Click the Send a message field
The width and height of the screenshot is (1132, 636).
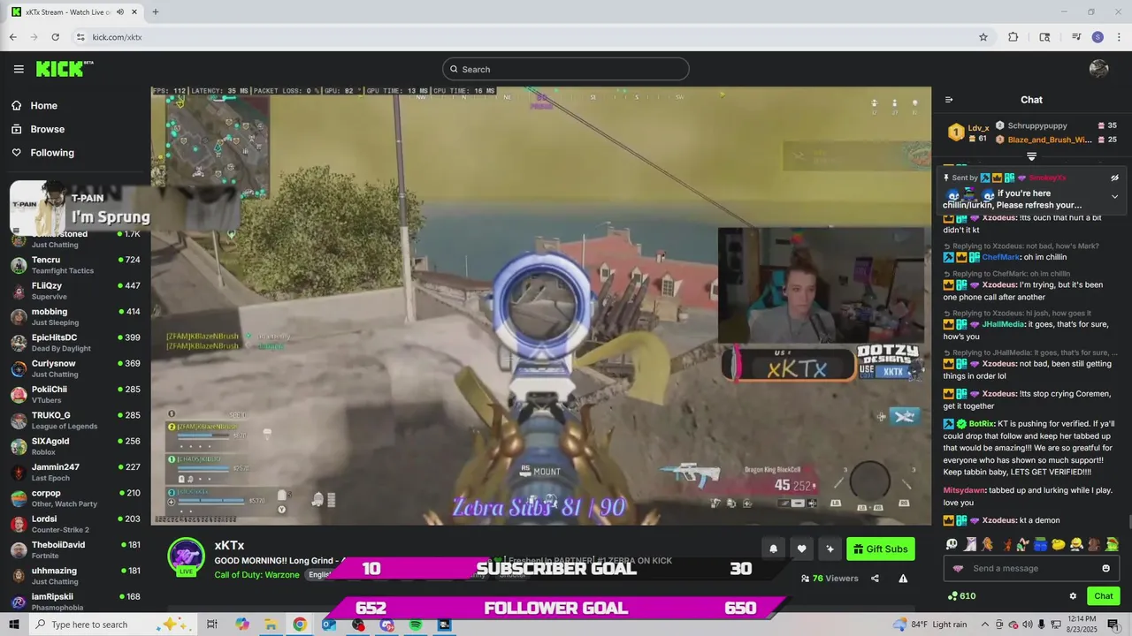[x=1032, y=568]
